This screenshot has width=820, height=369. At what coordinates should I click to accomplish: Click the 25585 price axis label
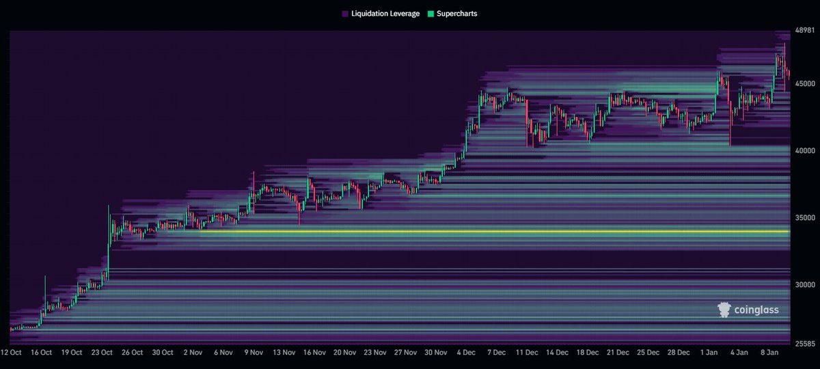[x=804, y=343]
